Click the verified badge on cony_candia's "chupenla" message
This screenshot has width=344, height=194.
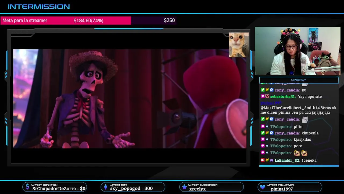click(x=271, y=133)
